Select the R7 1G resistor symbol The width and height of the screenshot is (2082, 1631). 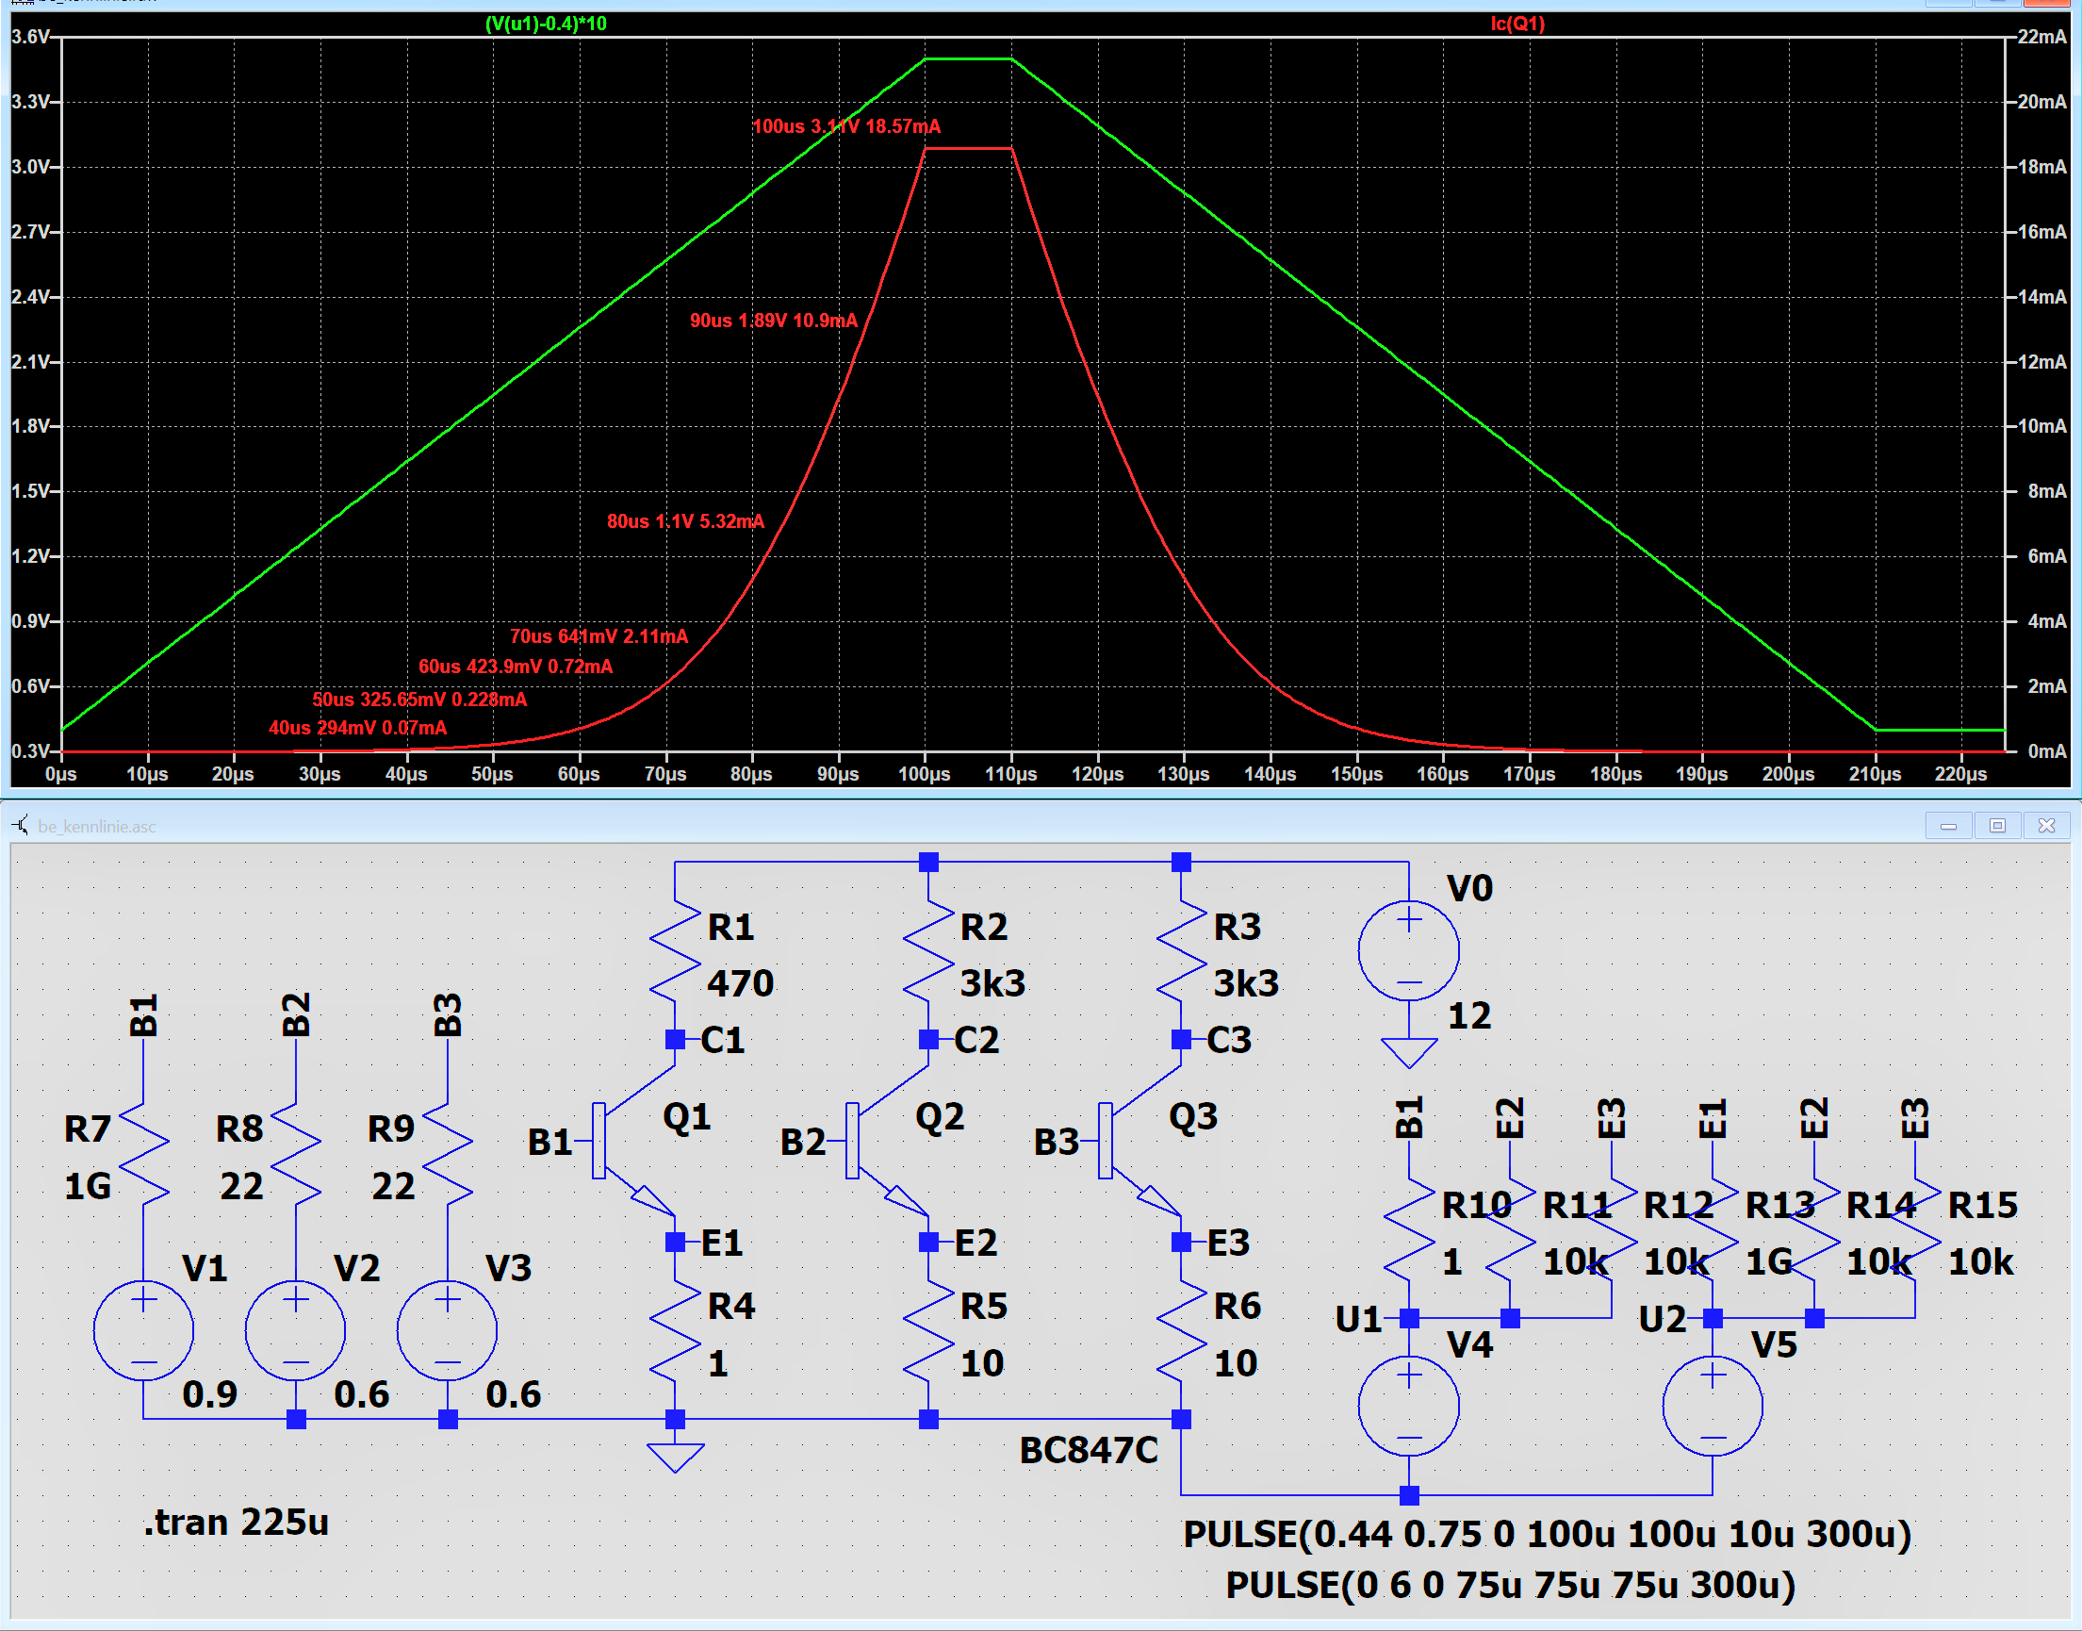tap(143, 1156)
